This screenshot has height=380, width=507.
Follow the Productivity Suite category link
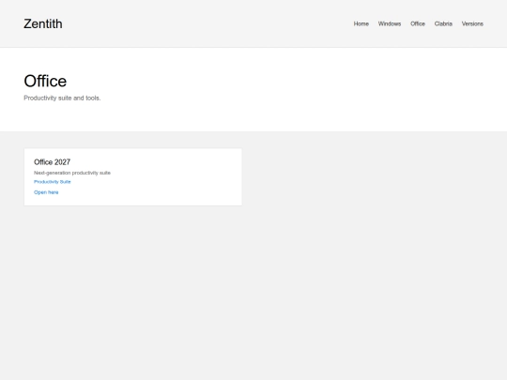coord(52,182)
